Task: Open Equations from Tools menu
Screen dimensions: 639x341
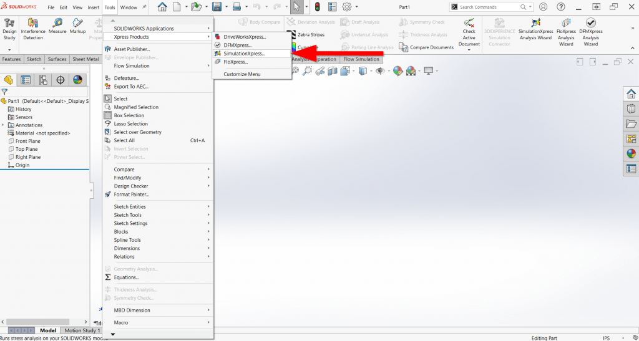Action: [x=158, y=277]
